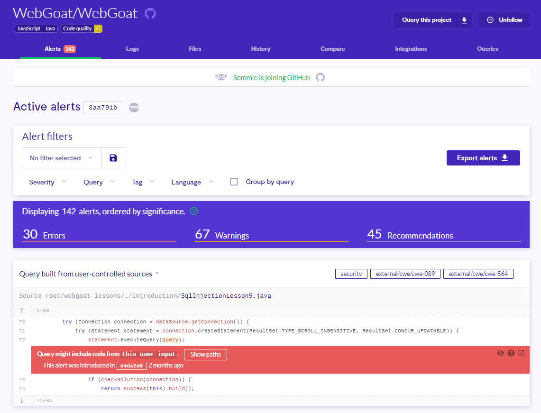Click the security tag

351,274
